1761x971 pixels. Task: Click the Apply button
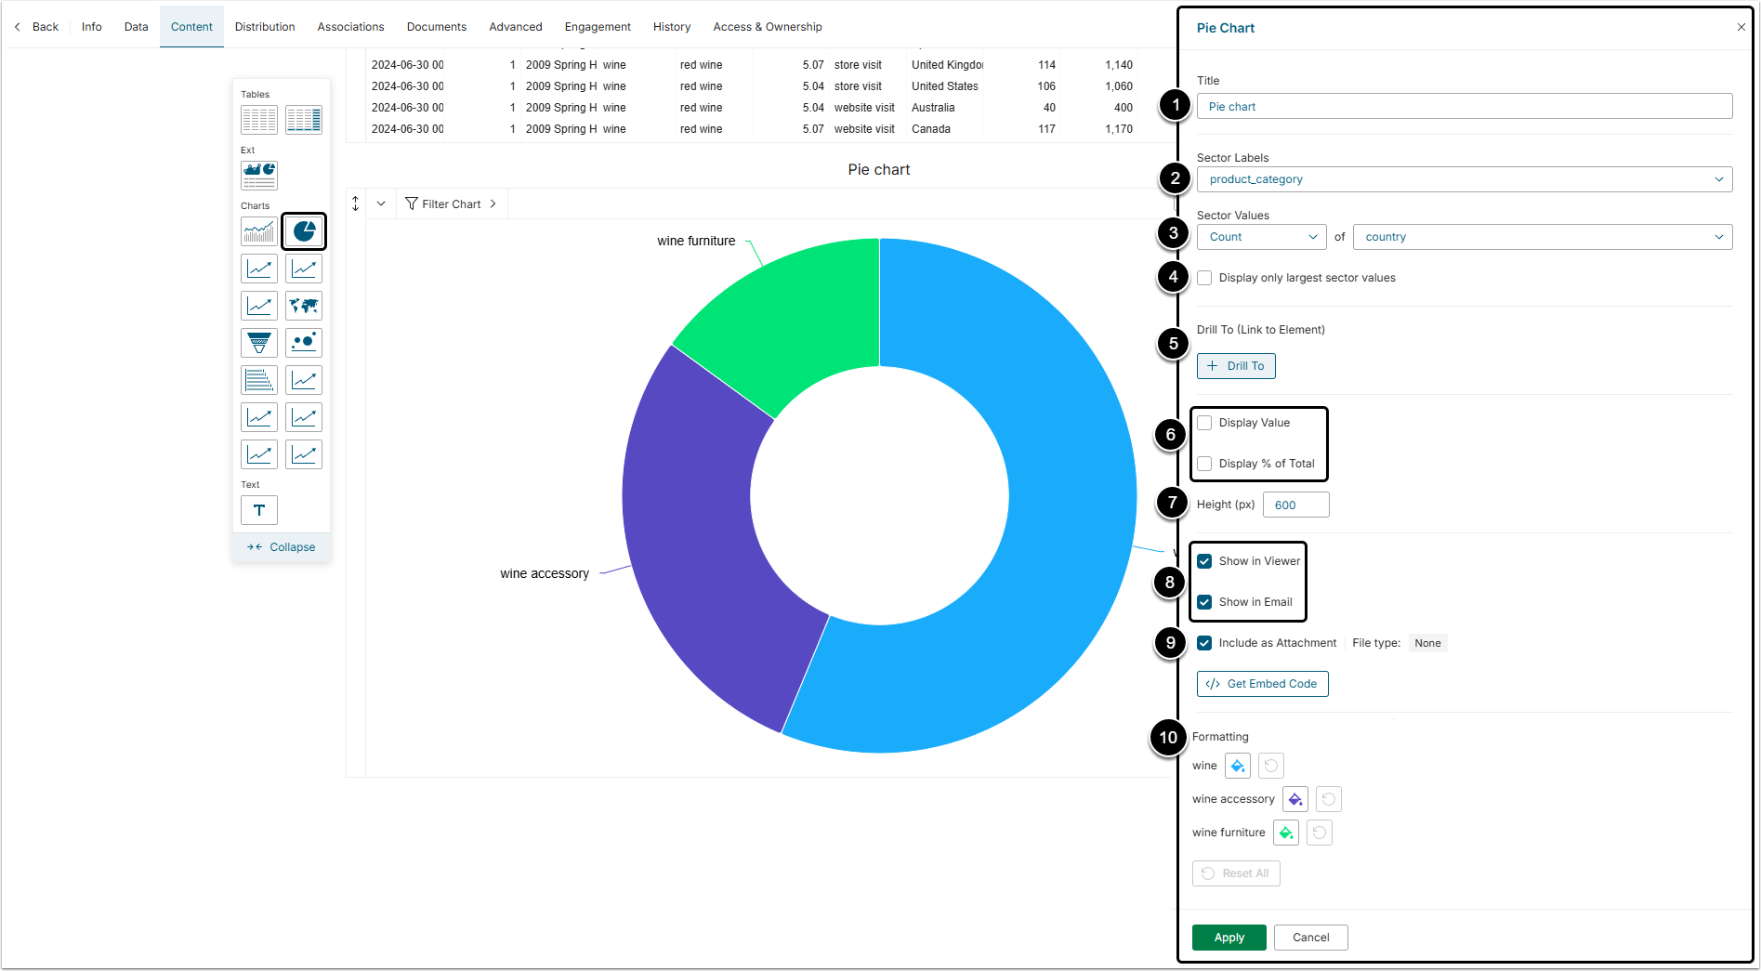[x=1229, y=938]
